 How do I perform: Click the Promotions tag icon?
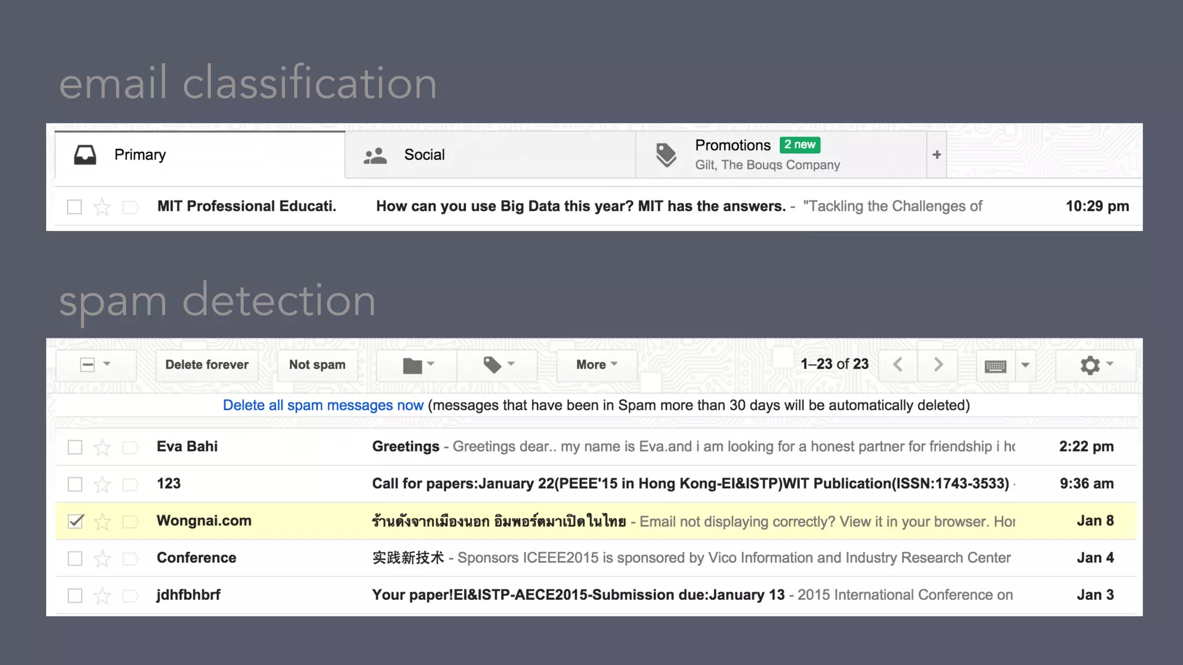pyautogui.click(x=666, y=155)
